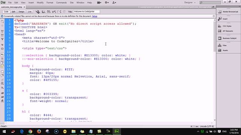The height and width of the screenshot is (135, 241).
Task: Switch to Split view
Action: 14,12
